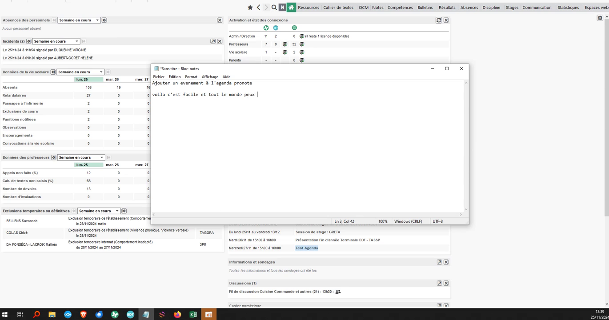Click the favorites star icon
The height and width of the screenshot is (320, 609).
250,7
